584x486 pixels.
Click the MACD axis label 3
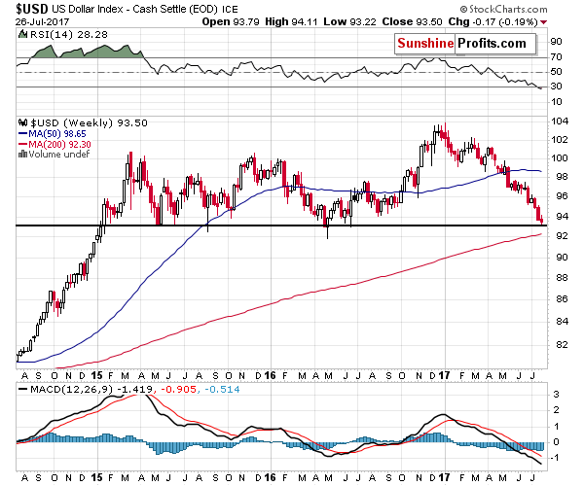pos(557,395)
